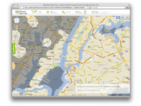This screenshot has width=141, height=106.
Task: Zoom out with the minus button
Action: (17, 52)
